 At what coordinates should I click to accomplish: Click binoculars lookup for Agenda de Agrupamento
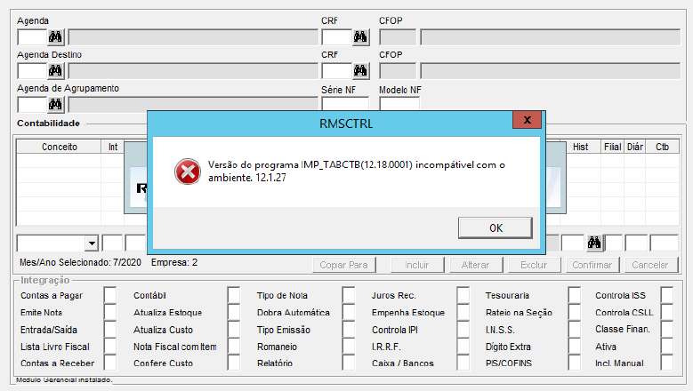coord(56,104)
